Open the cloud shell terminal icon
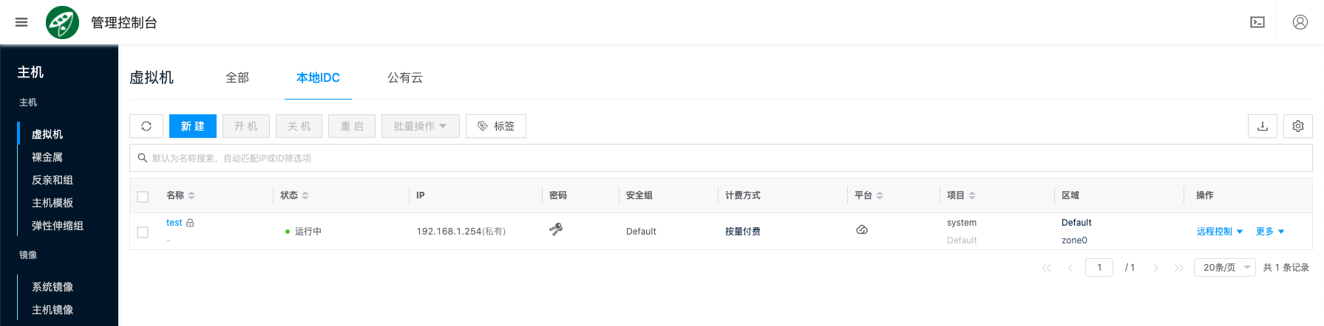 (x=1257, y=22)
